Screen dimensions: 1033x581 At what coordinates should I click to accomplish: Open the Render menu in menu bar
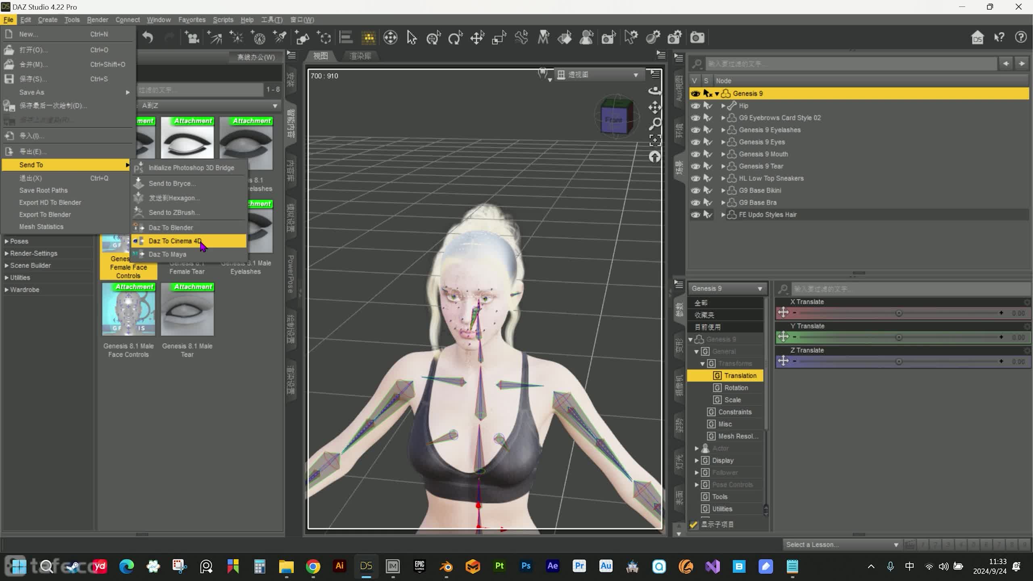coord(97,19)
